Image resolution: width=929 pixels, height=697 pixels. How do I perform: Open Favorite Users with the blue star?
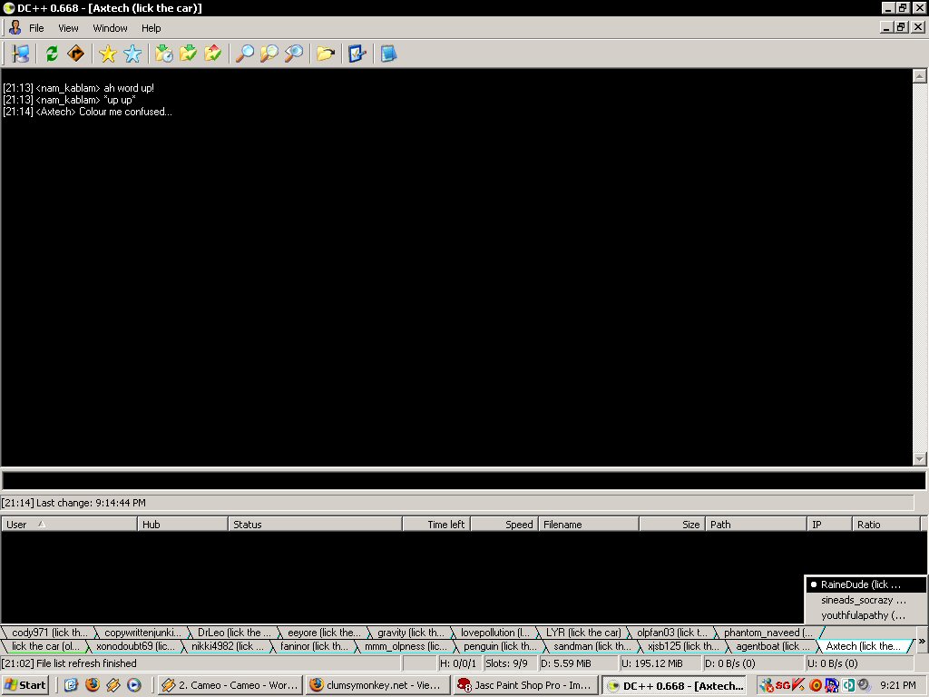click(x=132, y=54)
